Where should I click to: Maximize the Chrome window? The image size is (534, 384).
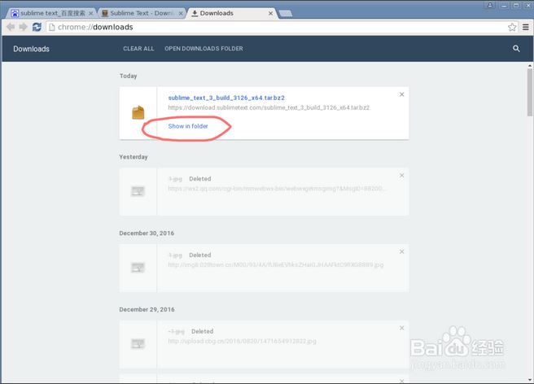tap(516, 5)
